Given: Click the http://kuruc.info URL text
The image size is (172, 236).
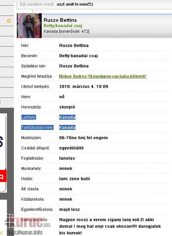Looking at the screenshot, I should click(25, 233).
